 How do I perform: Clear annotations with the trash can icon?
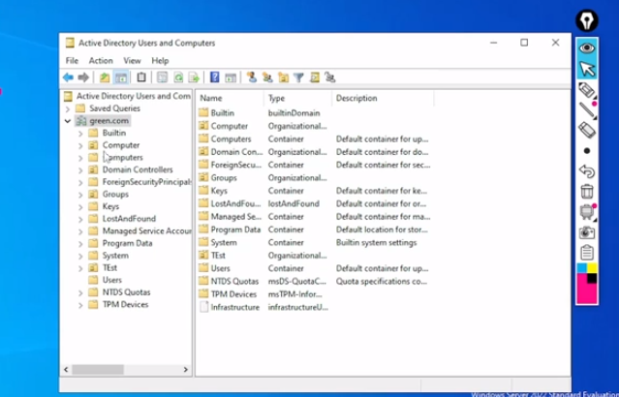(x=587, y=192)
